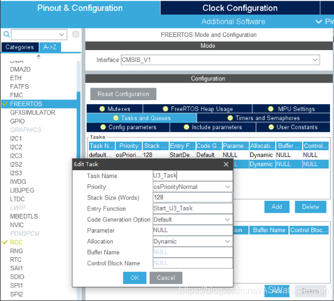Select DMA2D in the peripheral list
Viewport: 334px width, 301px height.
tap(21, 69)
